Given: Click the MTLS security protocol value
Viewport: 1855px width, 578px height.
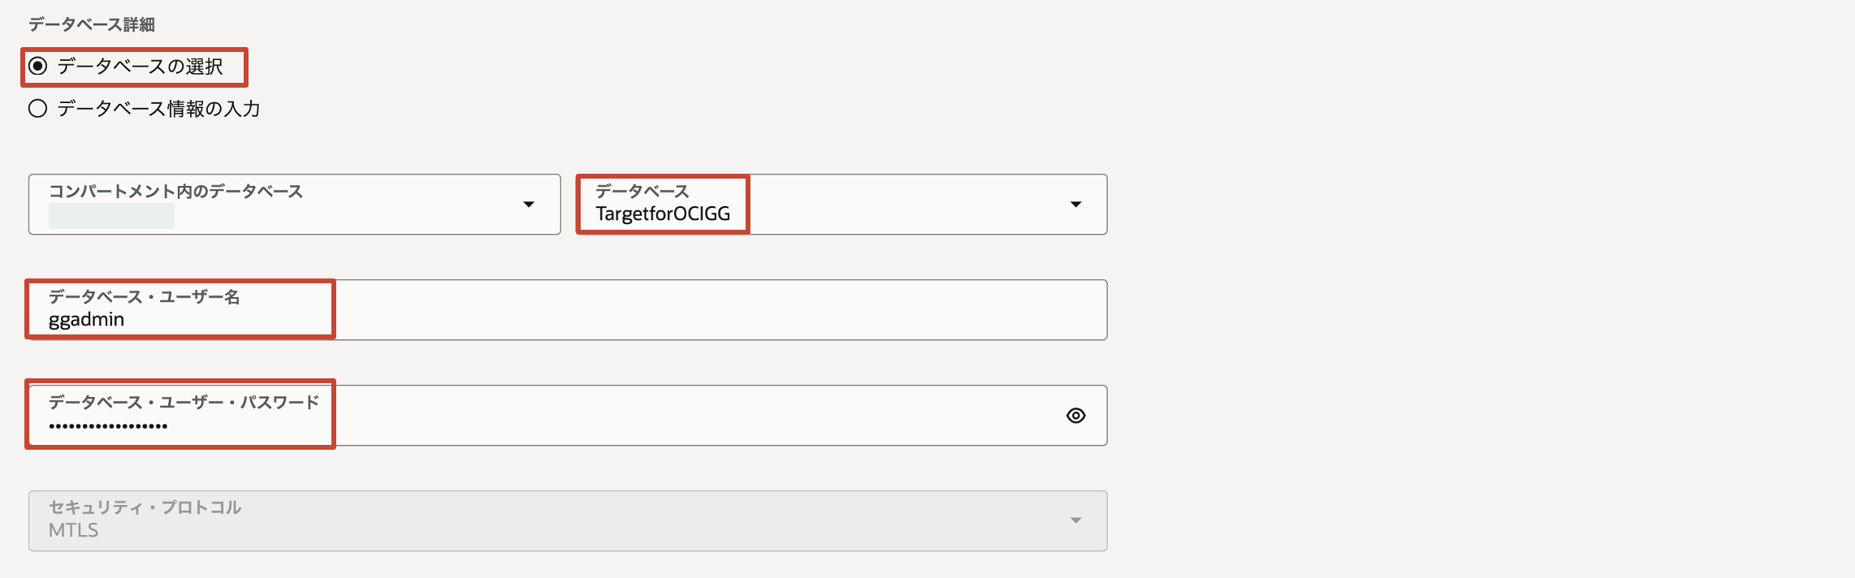Looking at the screenshot, I should [x=73, y=531].
